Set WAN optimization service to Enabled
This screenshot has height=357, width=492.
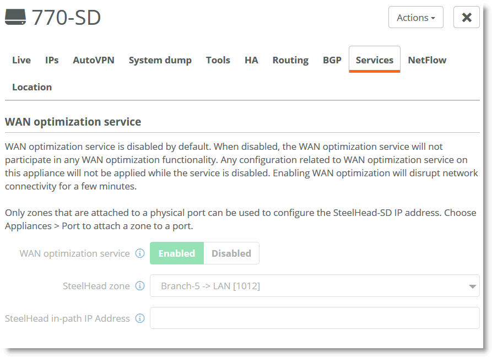(x=177, y=253)
